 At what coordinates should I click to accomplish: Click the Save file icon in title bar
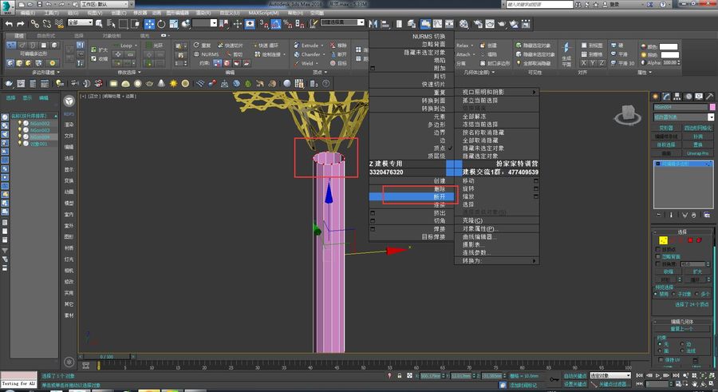click(x=41, y=4)
